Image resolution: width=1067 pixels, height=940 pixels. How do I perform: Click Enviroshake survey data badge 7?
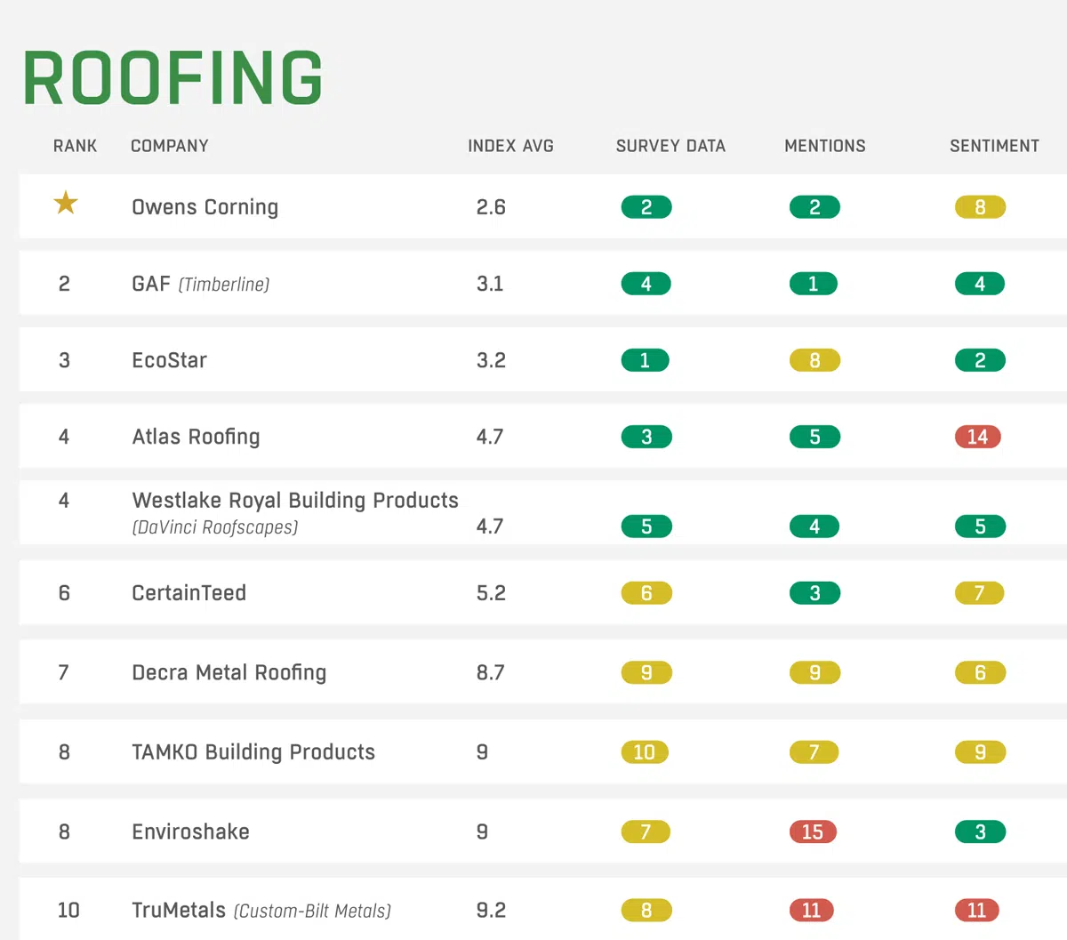pyautogui.click(x=646, y=832)
